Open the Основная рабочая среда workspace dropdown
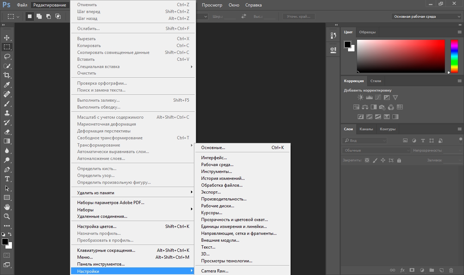Viewport: 464px width, 275px height. 426,17
